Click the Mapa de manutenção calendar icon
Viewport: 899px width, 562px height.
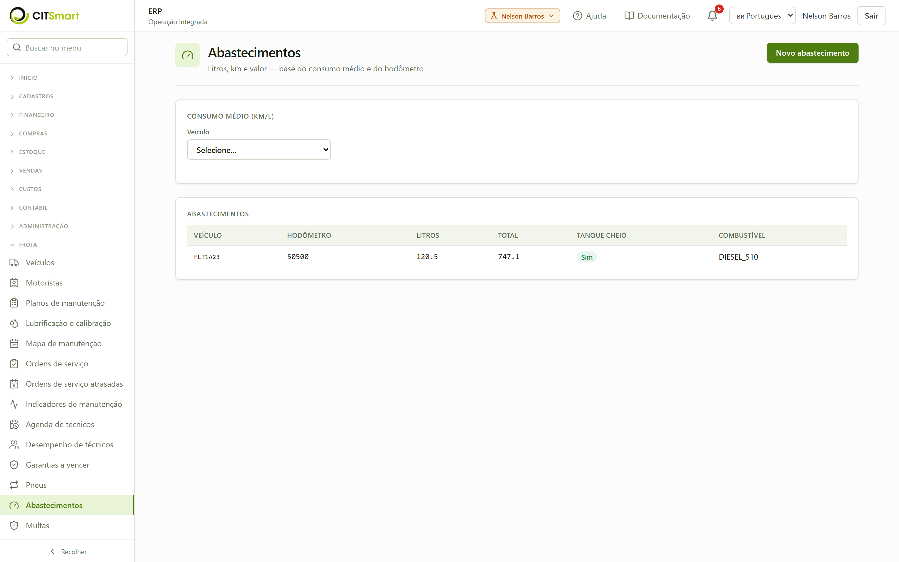coord(14,343)
